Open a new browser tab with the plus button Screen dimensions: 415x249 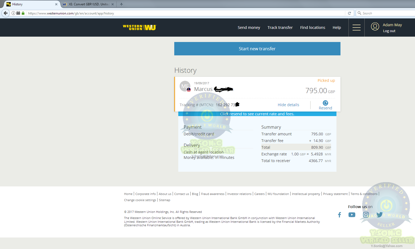121,4
